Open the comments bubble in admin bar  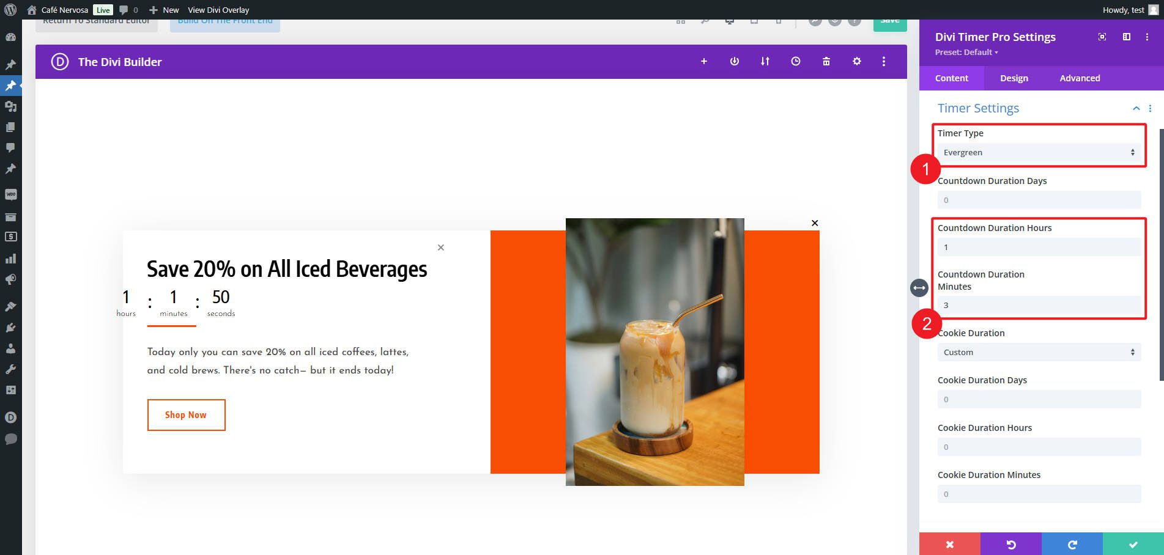[128, 10]
